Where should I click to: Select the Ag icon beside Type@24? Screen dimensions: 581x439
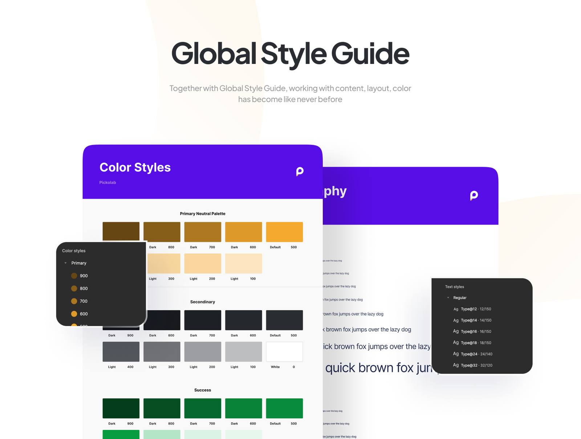tap(456, 354)
